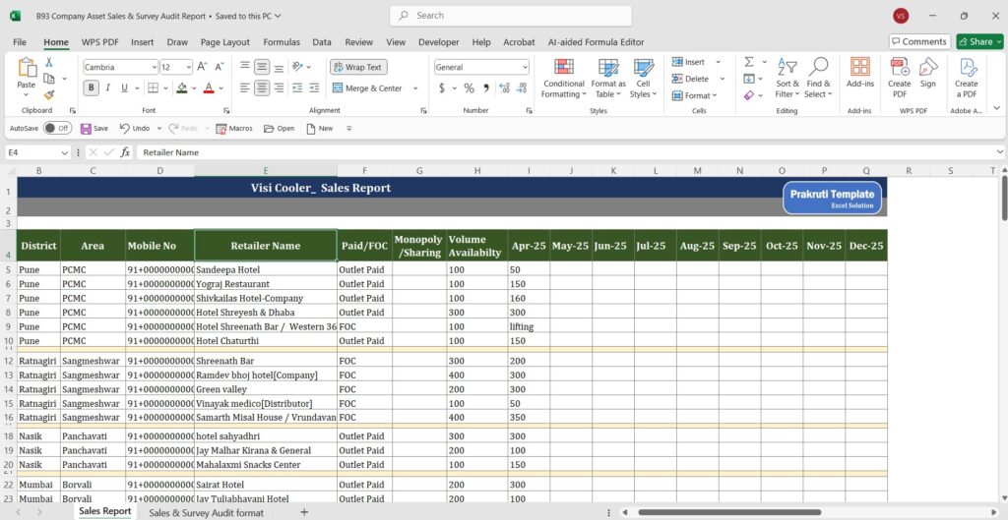Click the Format Painter brush icon
Image resolution: width=1008 pixels, height=520 pixels.
[x=49, y=95]
